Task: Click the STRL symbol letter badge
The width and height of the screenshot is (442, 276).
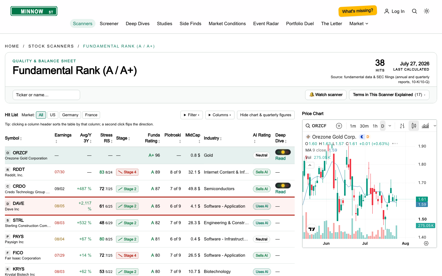Action: (x=8, y=220)
